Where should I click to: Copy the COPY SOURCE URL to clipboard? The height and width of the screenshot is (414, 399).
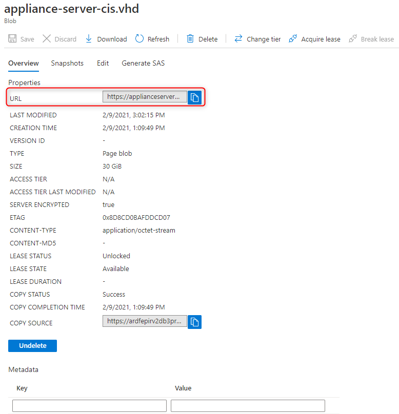[x=194, y=322]
